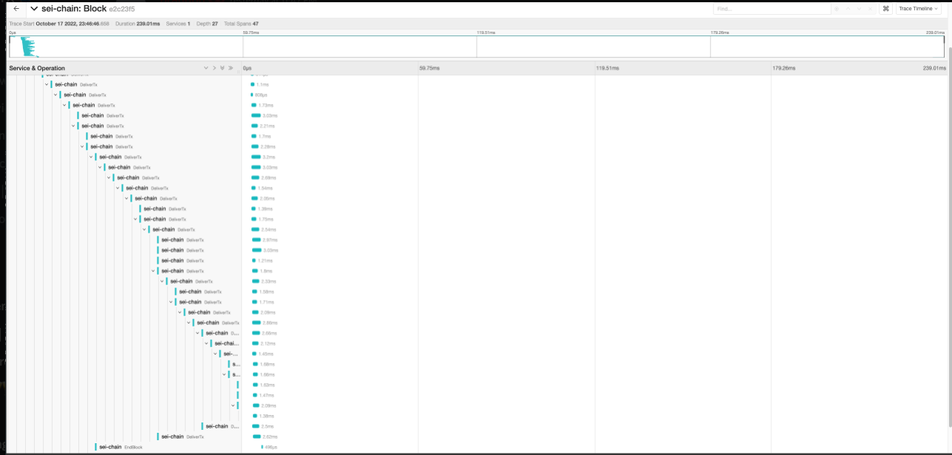Image resolution: width=952 pixels, height=455 pixels.
Task: Collapse the DeliverTx span lasting 1.71ms
Action: 171,301
